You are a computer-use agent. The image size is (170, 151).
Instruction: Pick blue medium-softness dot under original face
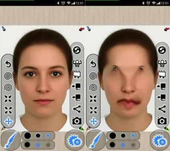point(38,145)
